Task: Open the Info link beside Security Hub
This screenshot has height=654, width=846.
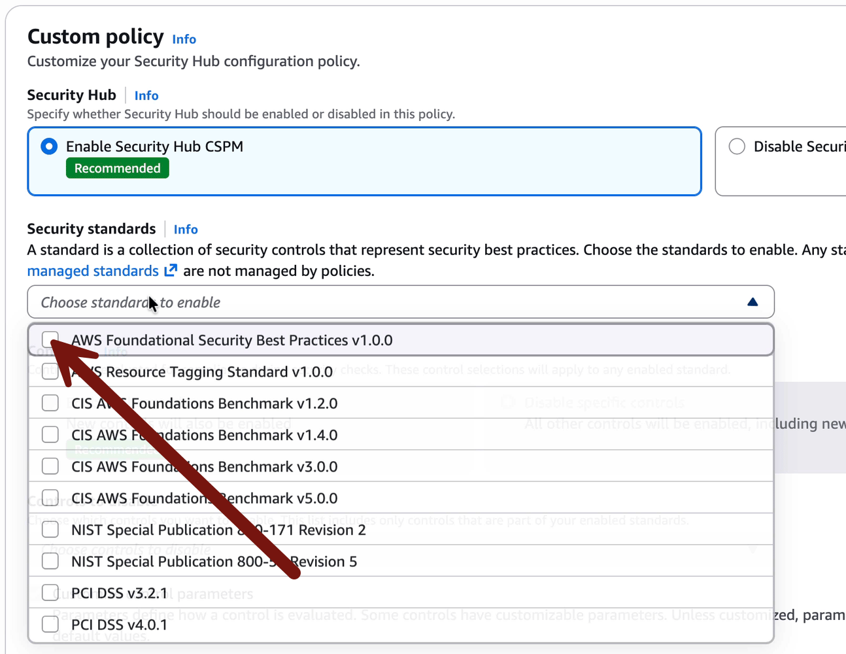Action: (146, 95)
